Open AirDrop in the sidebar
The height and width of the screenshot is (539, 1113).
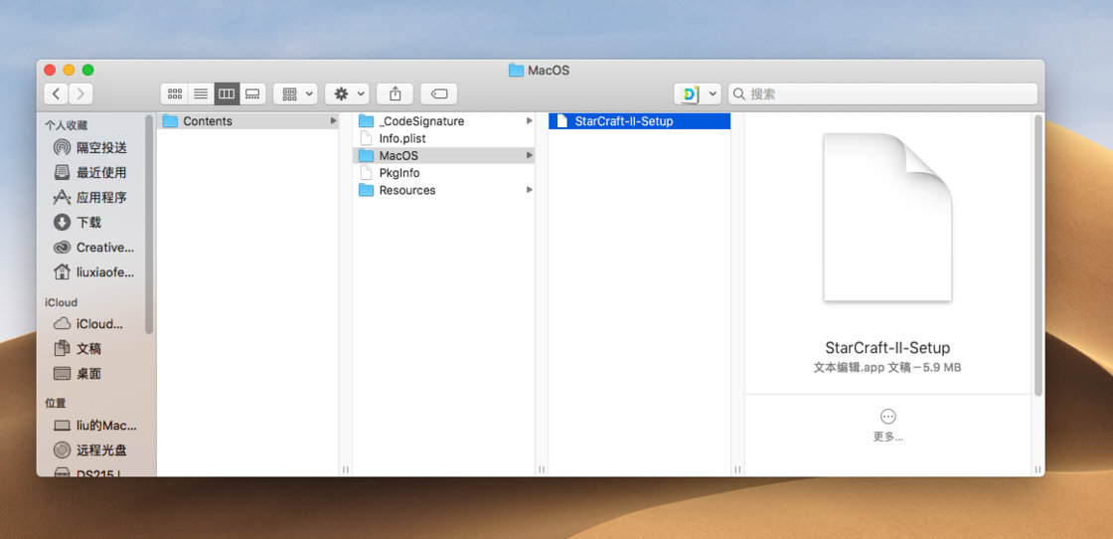coord(101,147)
